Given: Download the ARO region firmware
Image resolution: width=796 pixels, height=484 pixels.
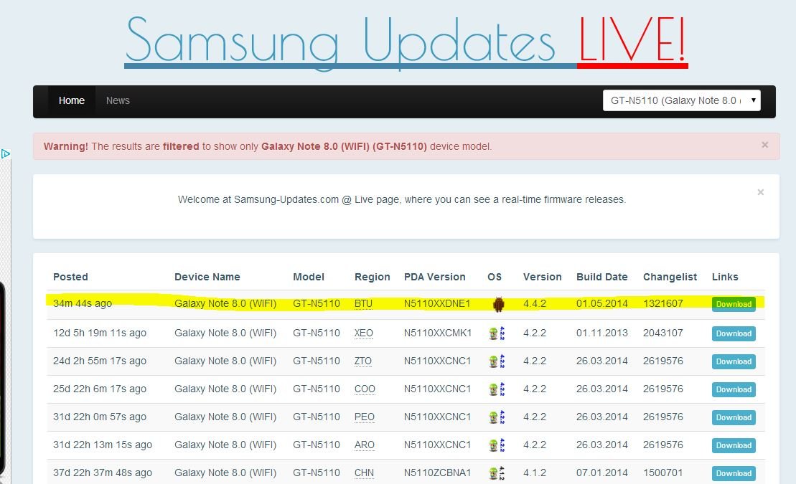Looking at the screenshot, I should coord(734,445).
